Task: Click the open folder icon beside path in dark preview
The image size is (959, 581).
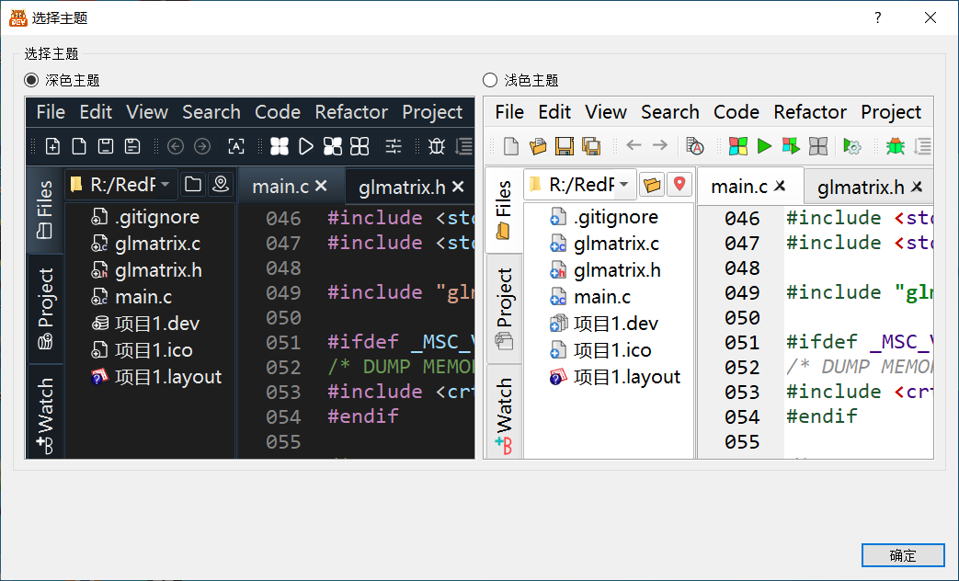Action: coord(193,184)
